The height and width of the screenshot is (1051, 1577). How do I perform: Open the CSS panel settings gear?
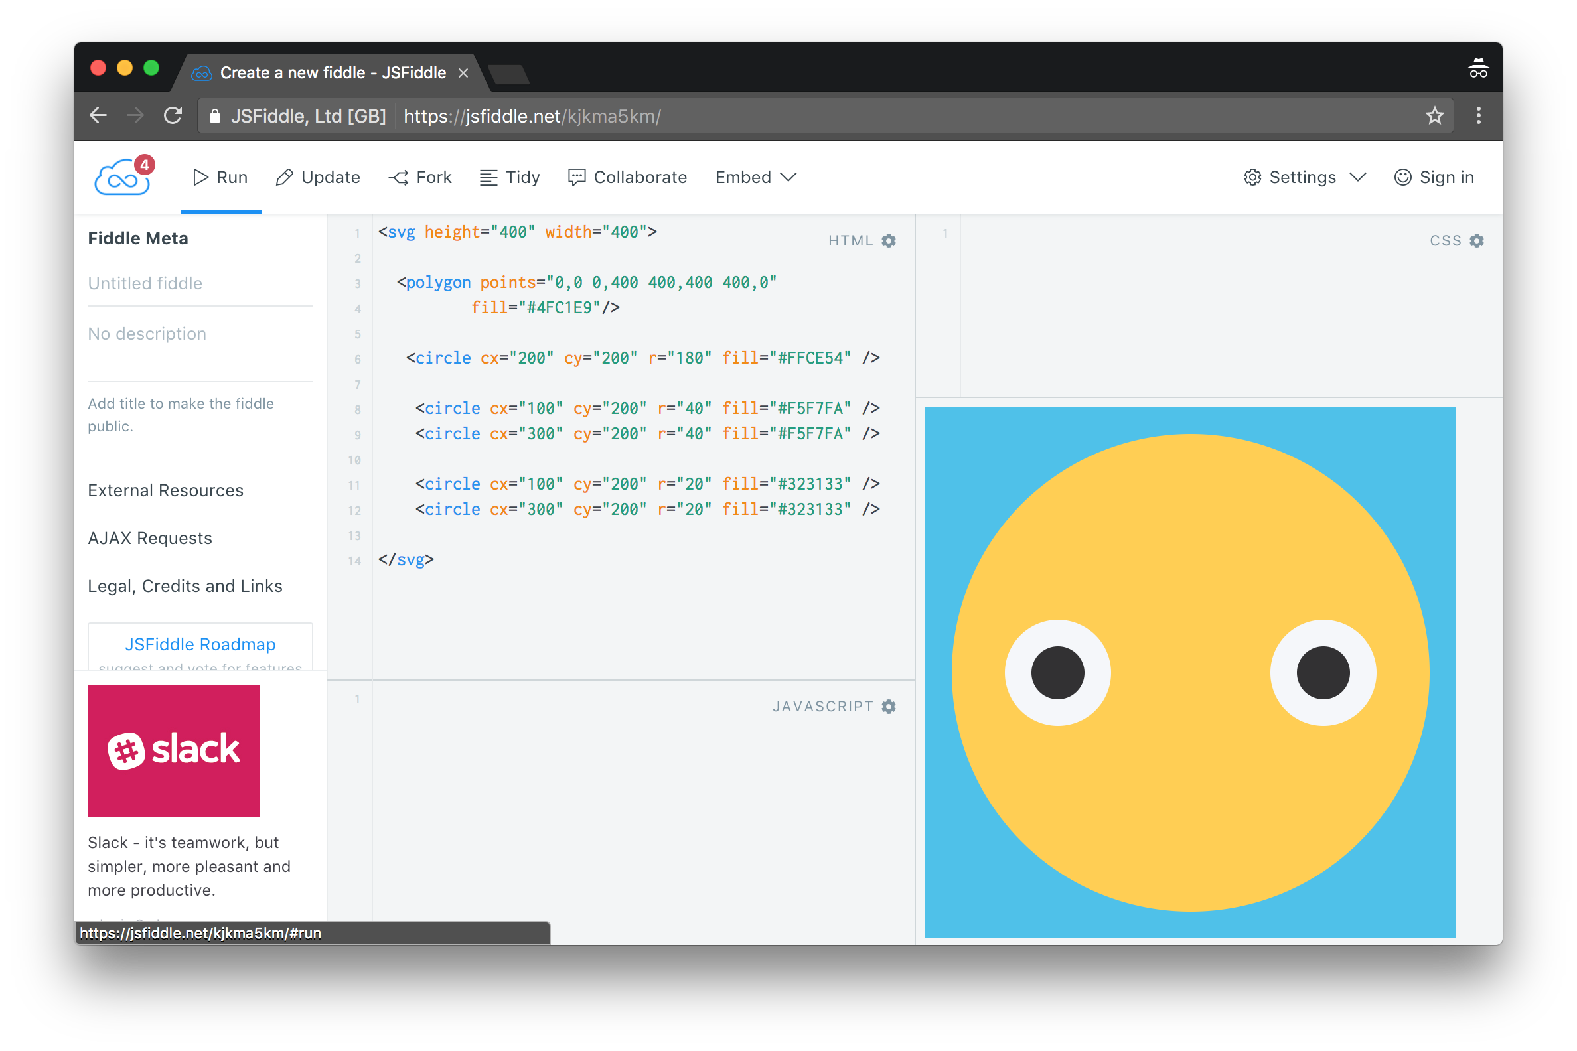point(1476,241)
